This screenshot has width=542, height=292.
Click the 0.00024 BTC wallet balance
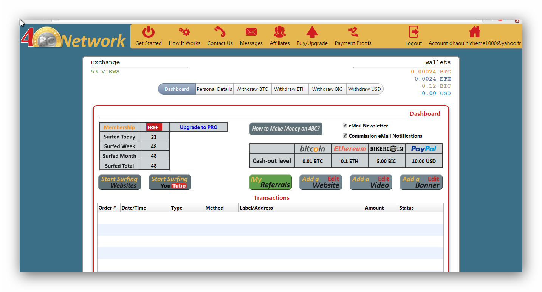click(x=431, y=71)
